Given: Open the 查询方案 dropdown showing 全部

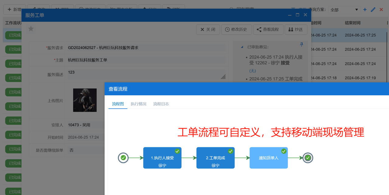Looking at the screenshot, I should point(344,9).
